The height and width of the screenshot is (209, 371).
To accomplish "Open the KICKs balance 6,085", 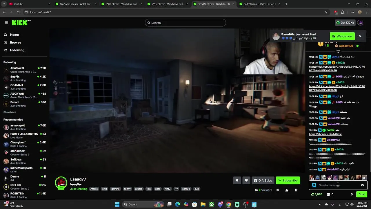I will (x=316, y=194).
